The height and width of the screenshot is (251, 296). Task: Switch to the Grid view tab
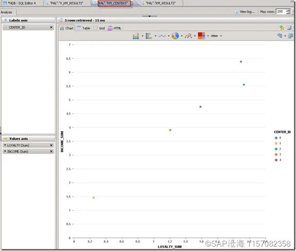[99, 28]
